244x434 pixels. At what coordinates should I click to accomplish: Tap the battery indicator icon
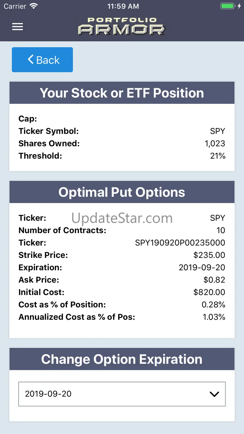click(227, 6)
